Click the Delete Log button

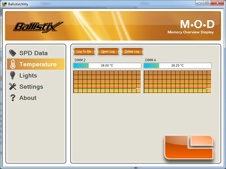pos(132,51)
